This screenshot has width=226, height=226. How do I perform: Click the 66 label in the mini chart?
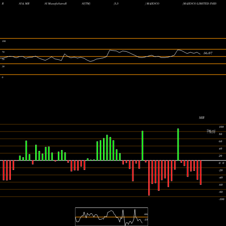click(x=146, y=214)
